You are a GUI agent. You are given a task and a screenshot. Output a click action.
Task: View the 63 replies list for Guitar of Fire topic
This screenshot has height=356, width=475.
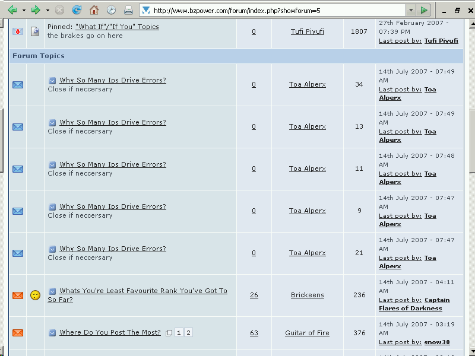click(x=254, y=333)
